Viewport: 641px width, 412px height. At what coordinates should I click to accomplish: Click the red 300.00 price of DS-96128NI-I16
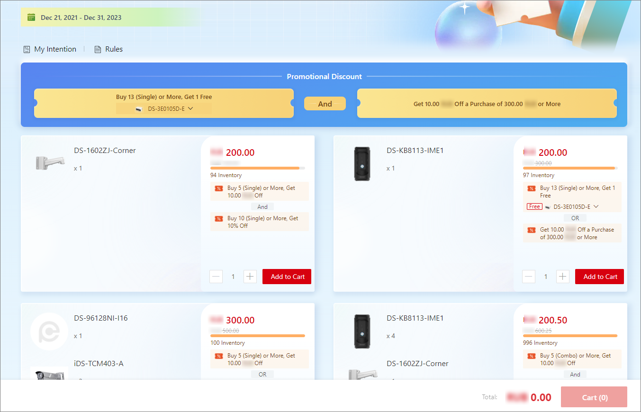coord(240,320)
